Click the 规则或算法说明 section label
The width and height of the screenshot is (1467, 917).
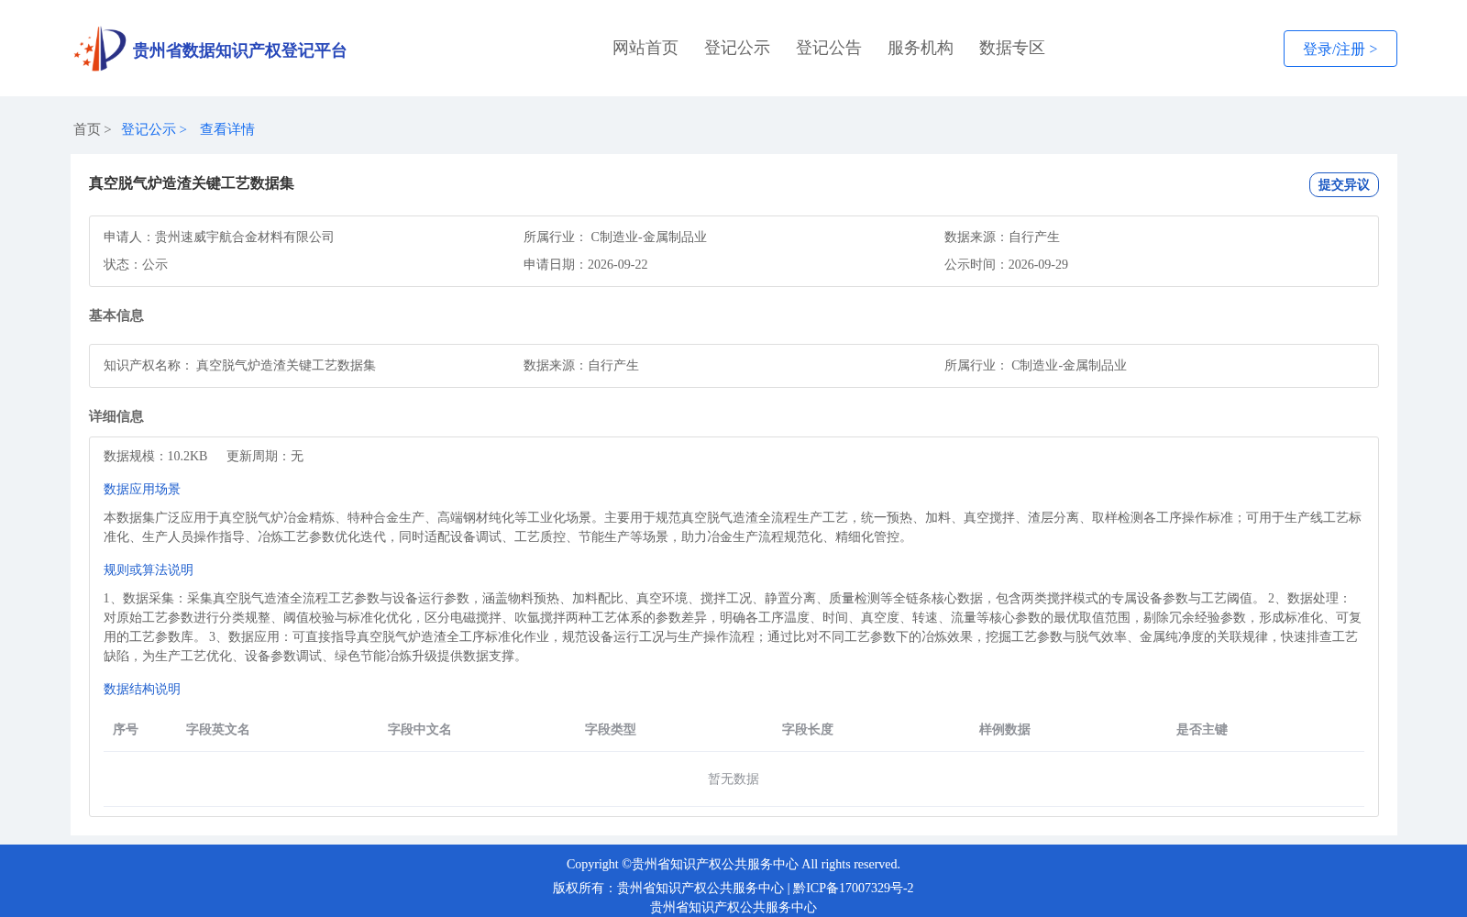coord(149,570)
